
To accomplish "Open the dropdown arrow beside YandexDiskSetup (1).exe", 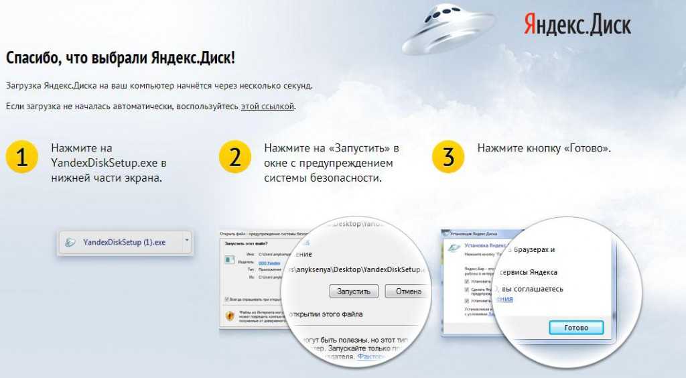I will click(187, 240).
